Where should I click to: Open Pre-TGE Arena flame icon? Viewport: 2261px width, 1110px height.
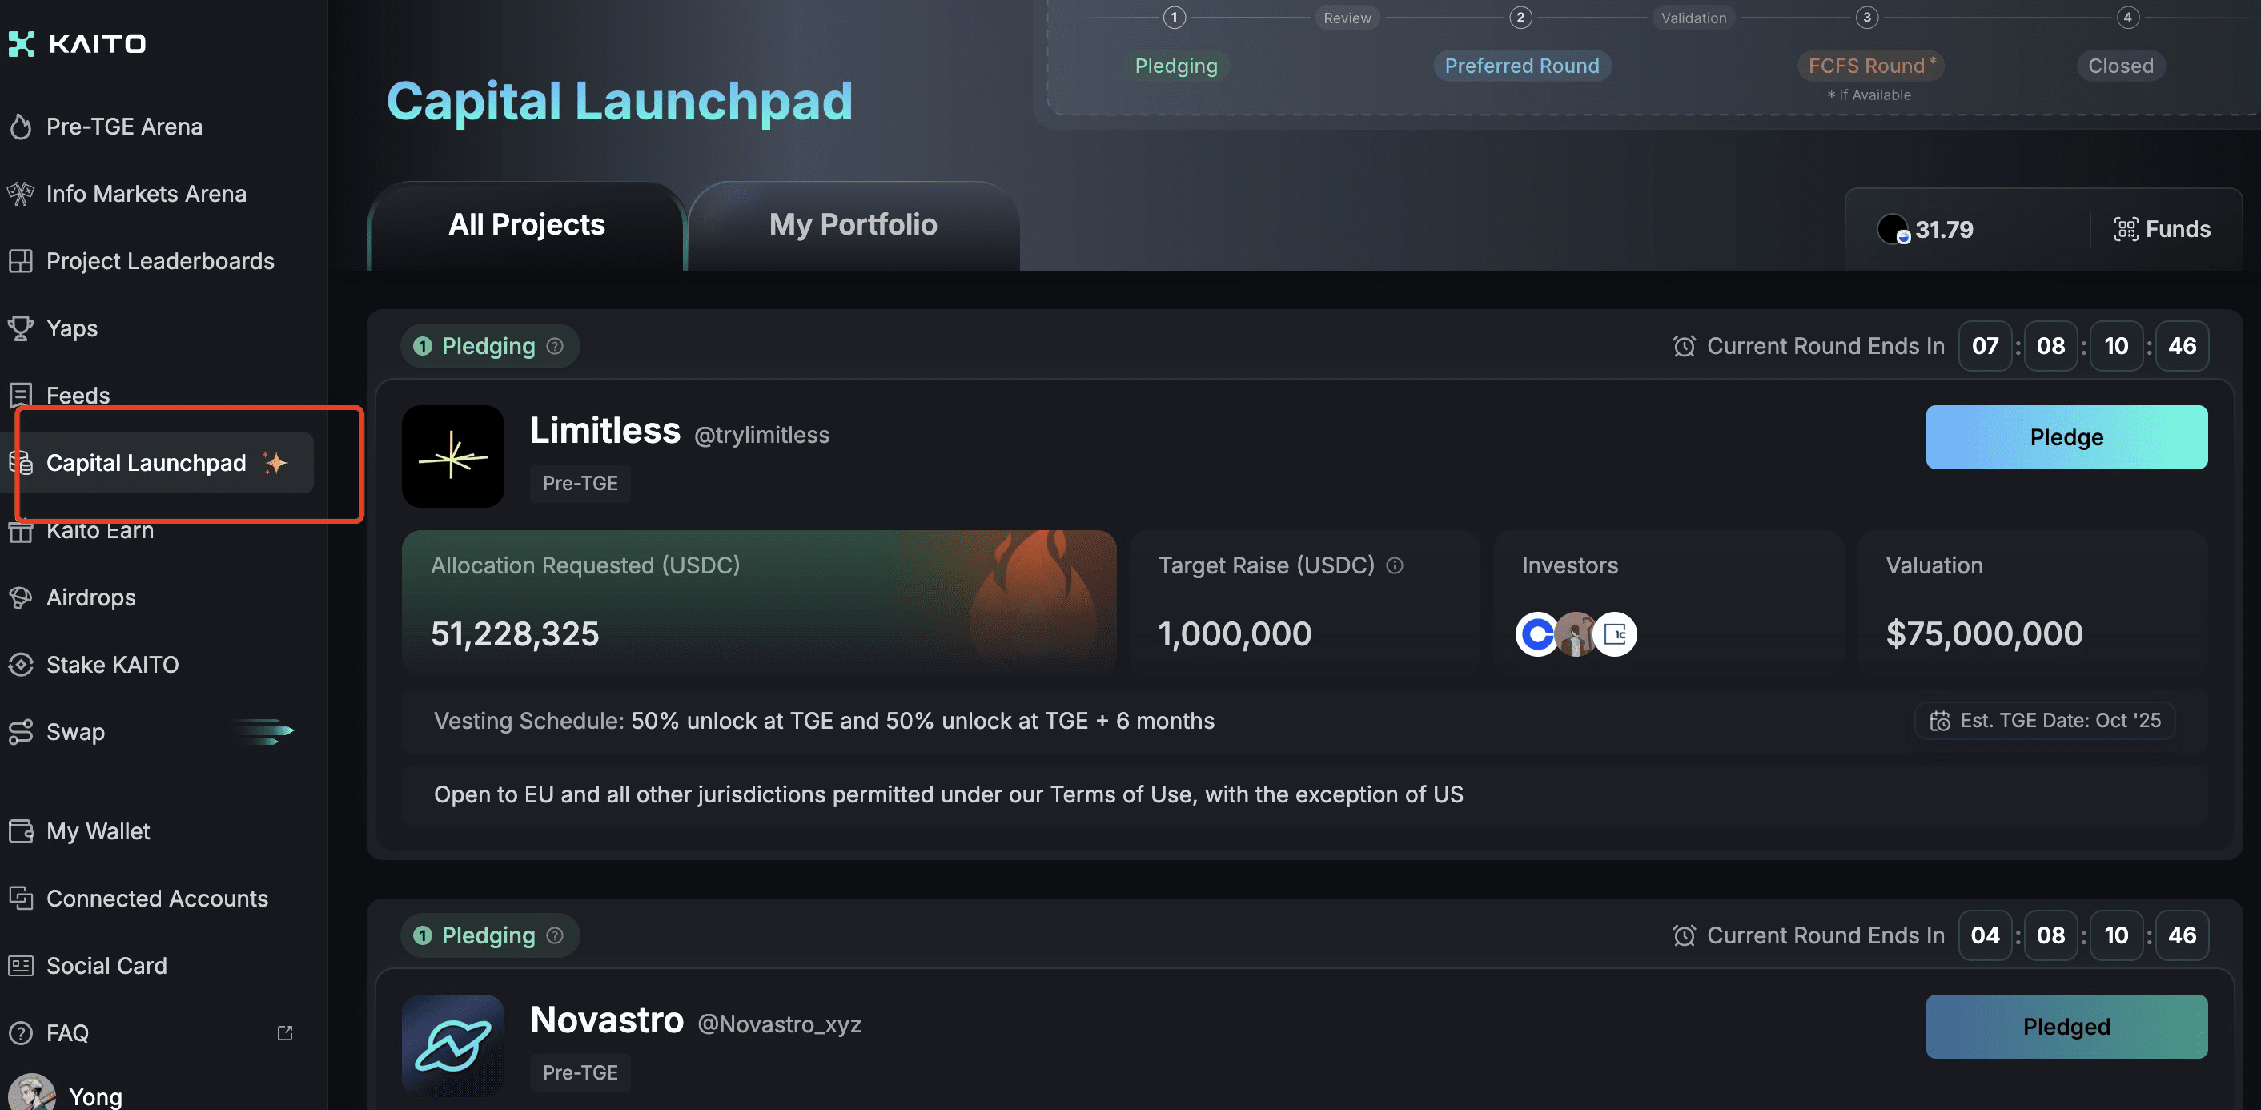coord(21,127)
